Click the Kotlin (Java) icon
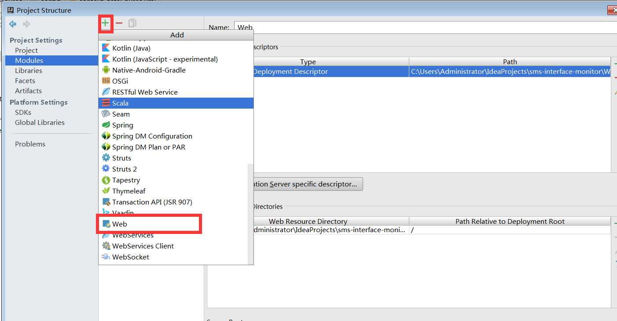 (106, 48)
